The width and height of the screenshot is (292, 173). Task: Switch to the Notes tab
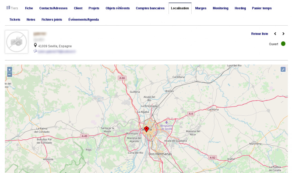click(31, 20)
